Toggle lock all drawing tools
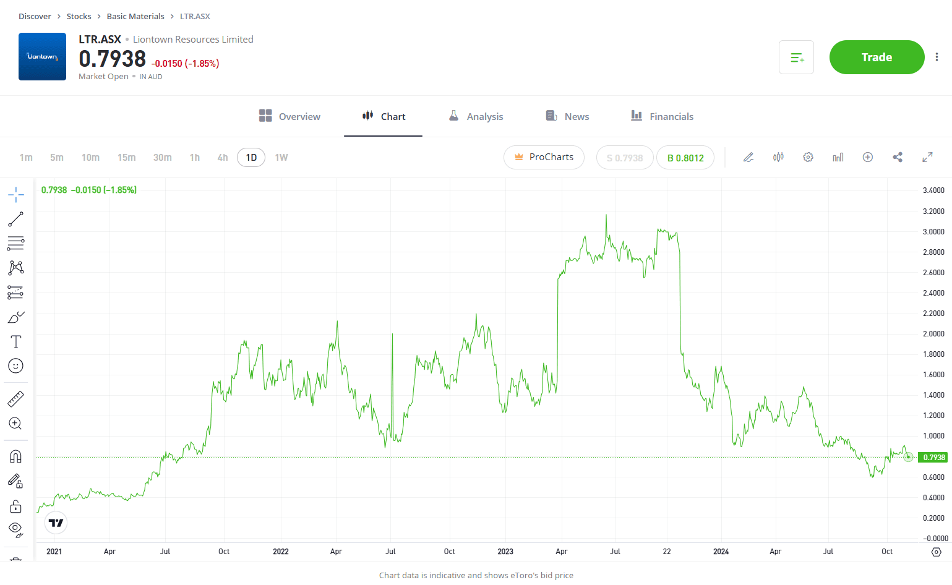952x585 pixels. pos(16,507)
